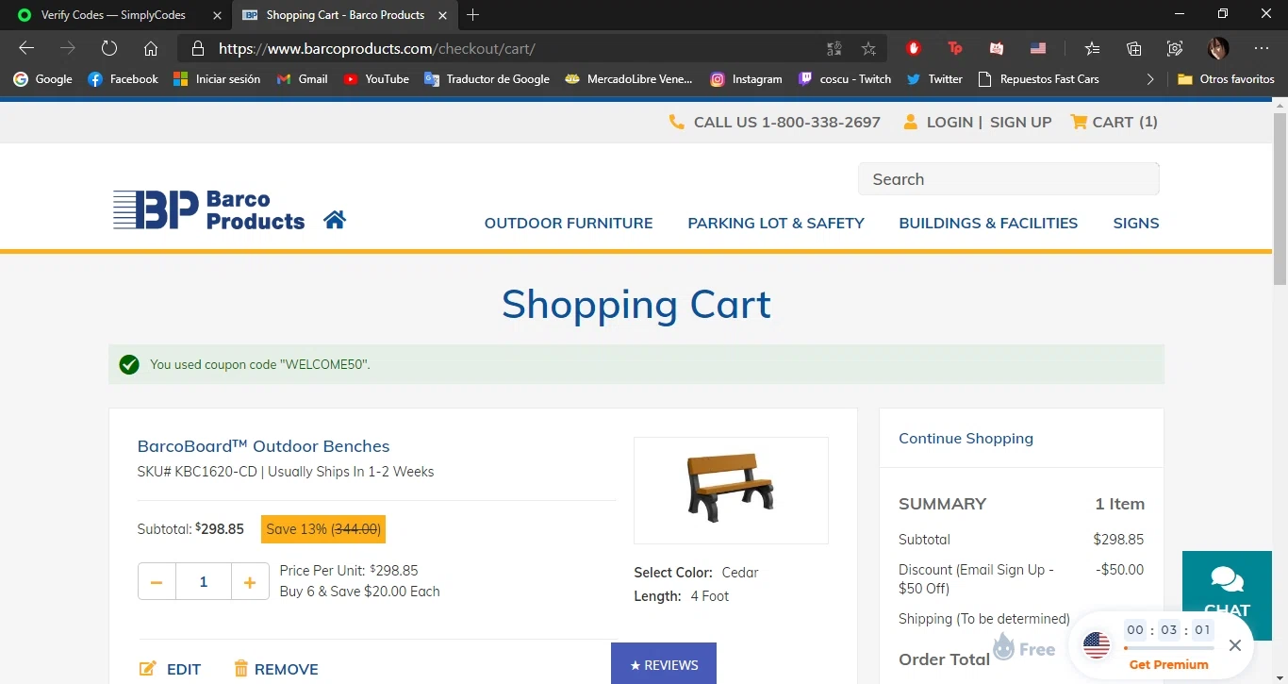Click EDIT for the bench item

click(170, 669)
